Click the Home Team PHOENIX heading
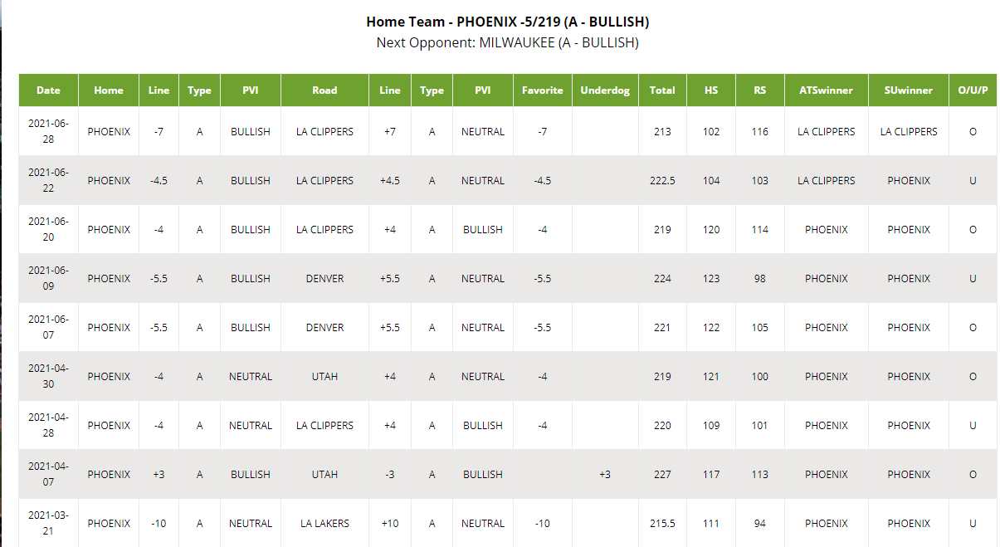The image size is (1000, 547). point(508,22)
